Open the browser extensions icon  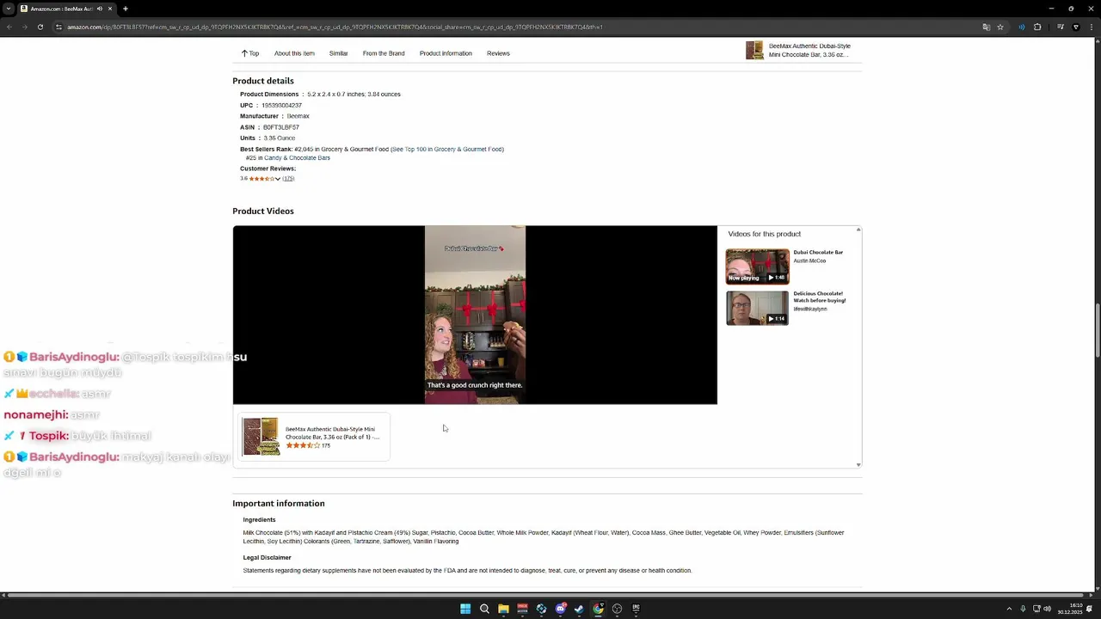pyautogui.click(x=1037, y=27)
